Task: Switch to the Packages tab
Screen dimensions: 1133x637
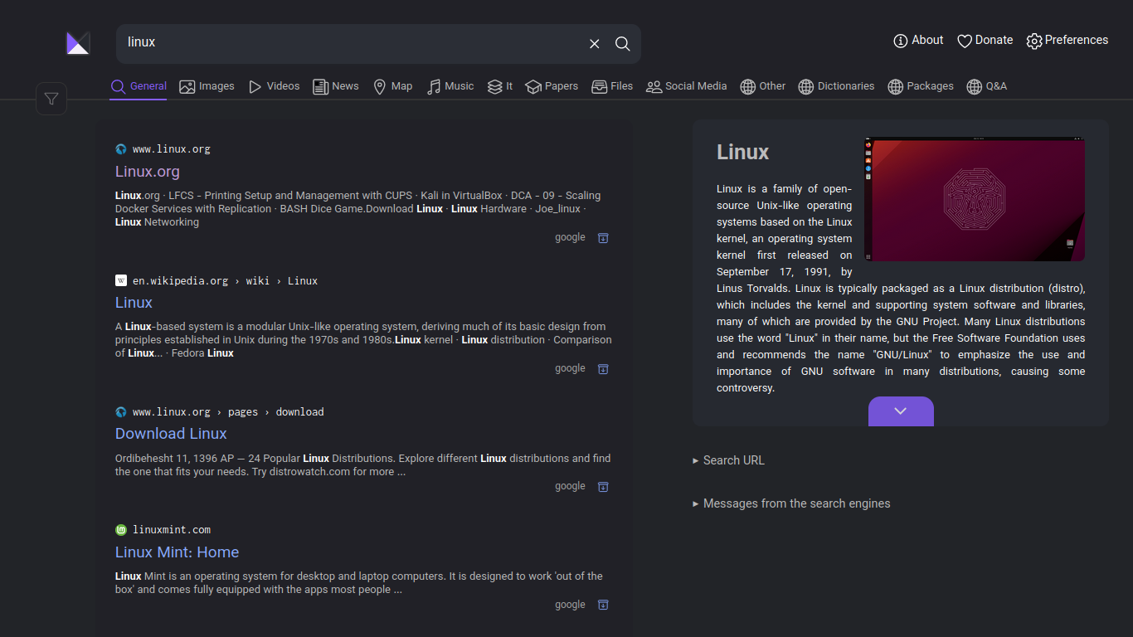Action: tap(921, 86)
